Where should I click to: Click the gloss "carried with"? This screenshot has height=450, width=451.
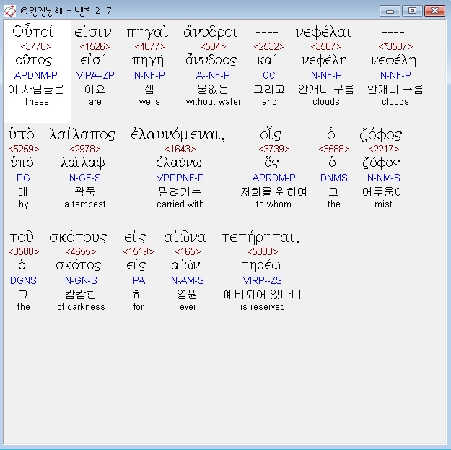pos(180,204)
